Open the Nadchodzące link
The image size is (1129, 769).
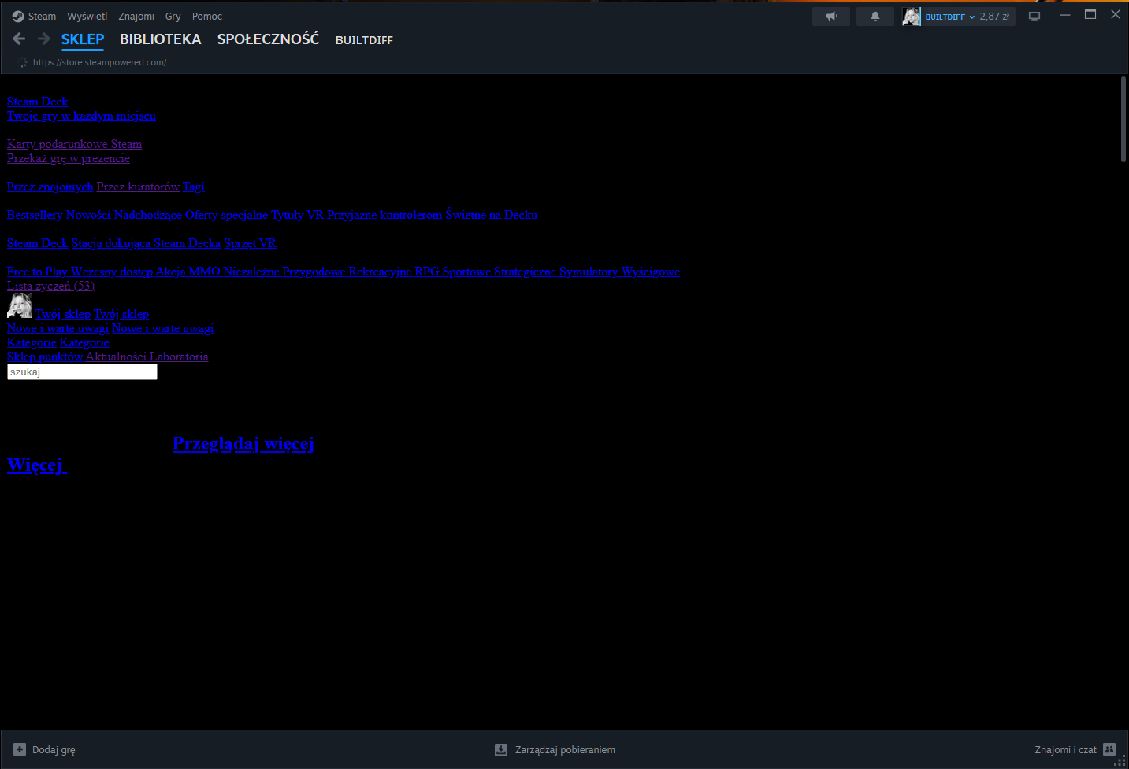[148, 215]
